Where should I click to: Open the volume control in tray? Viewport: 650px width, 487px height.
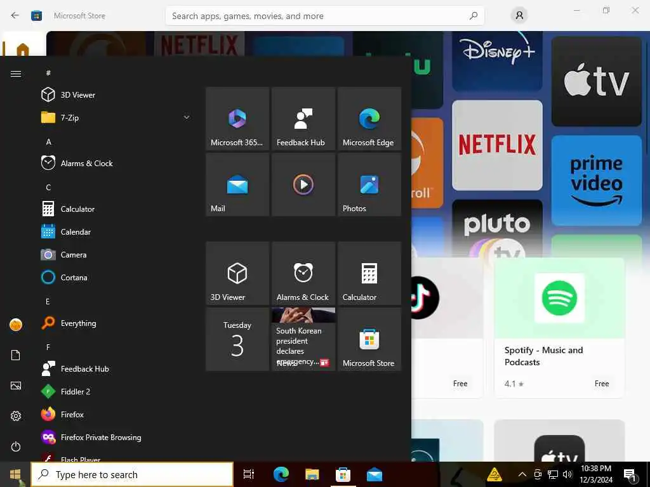567,474
